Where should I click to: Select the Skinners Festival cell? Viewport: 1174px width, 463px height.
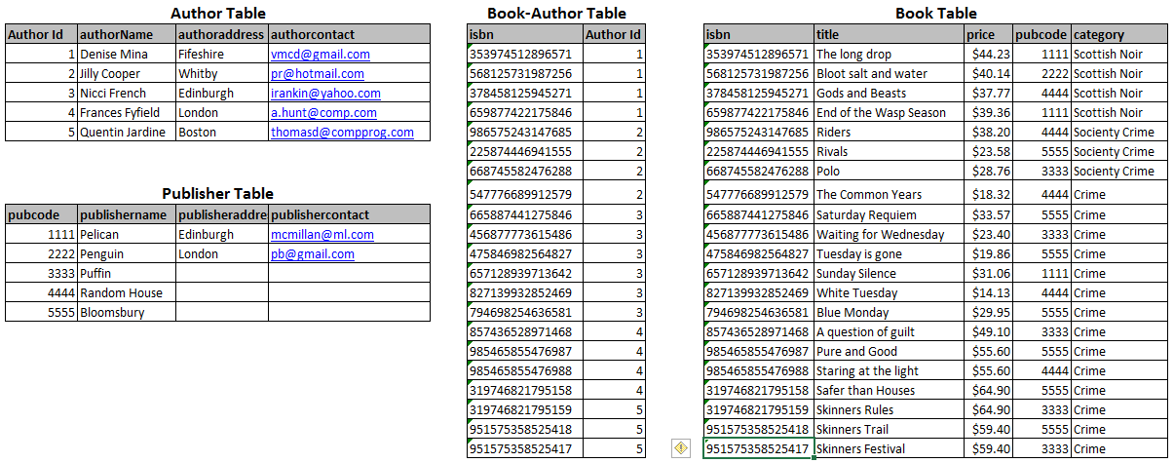coord(889,449)
